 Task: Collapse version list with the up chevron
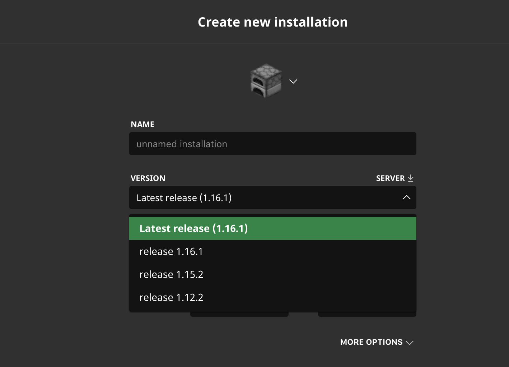pos(406,198)
